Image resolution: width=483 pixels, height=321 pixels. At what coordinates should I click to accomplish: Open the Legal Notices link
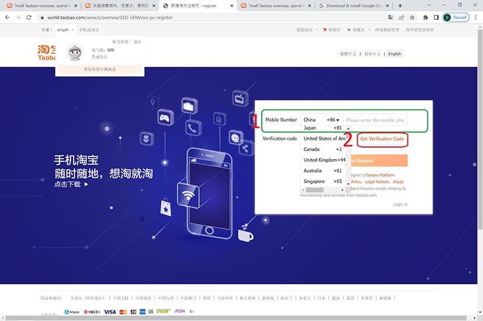[377, 182]
